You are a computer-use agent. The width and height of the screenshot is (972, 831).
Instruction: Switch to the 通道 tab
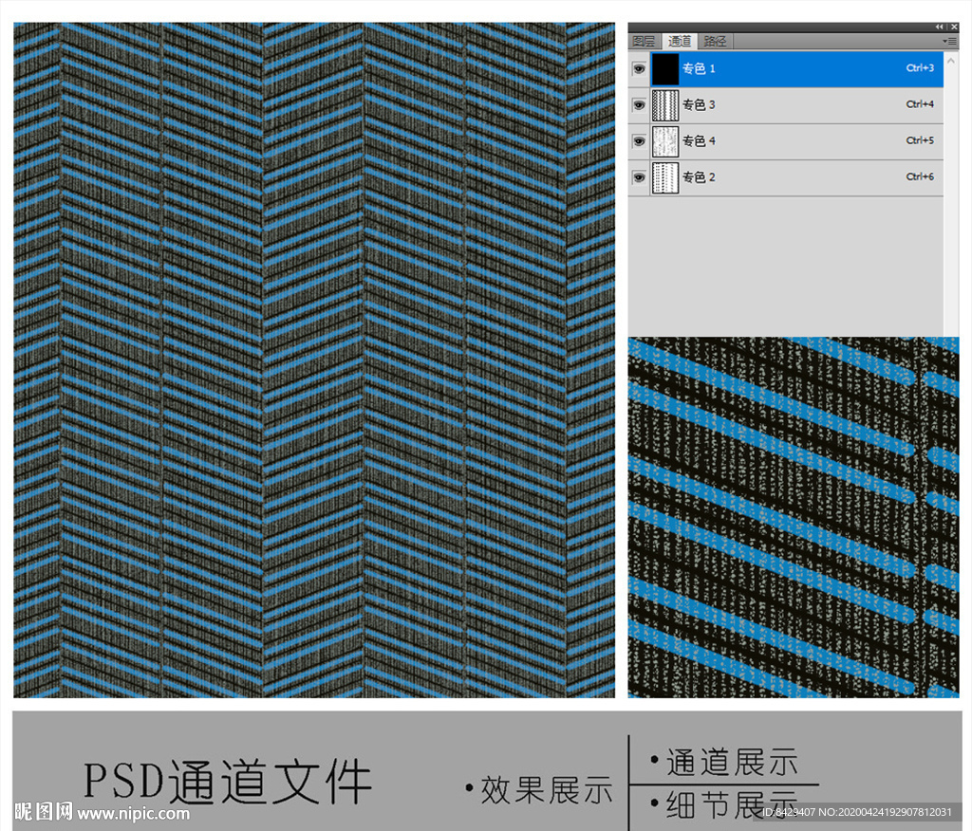pyautogui.click(x=680, y=41)
